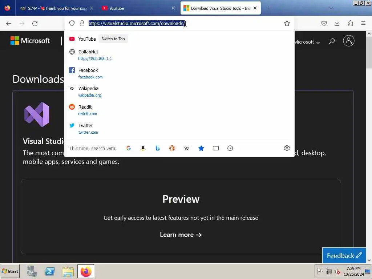Open the Feedback button
This screenshot has width=372, height=279.
[344, 255]
